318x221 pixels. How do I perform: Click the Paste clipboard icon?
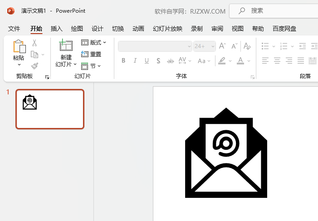pyautogui.click(x=19, y=46)
